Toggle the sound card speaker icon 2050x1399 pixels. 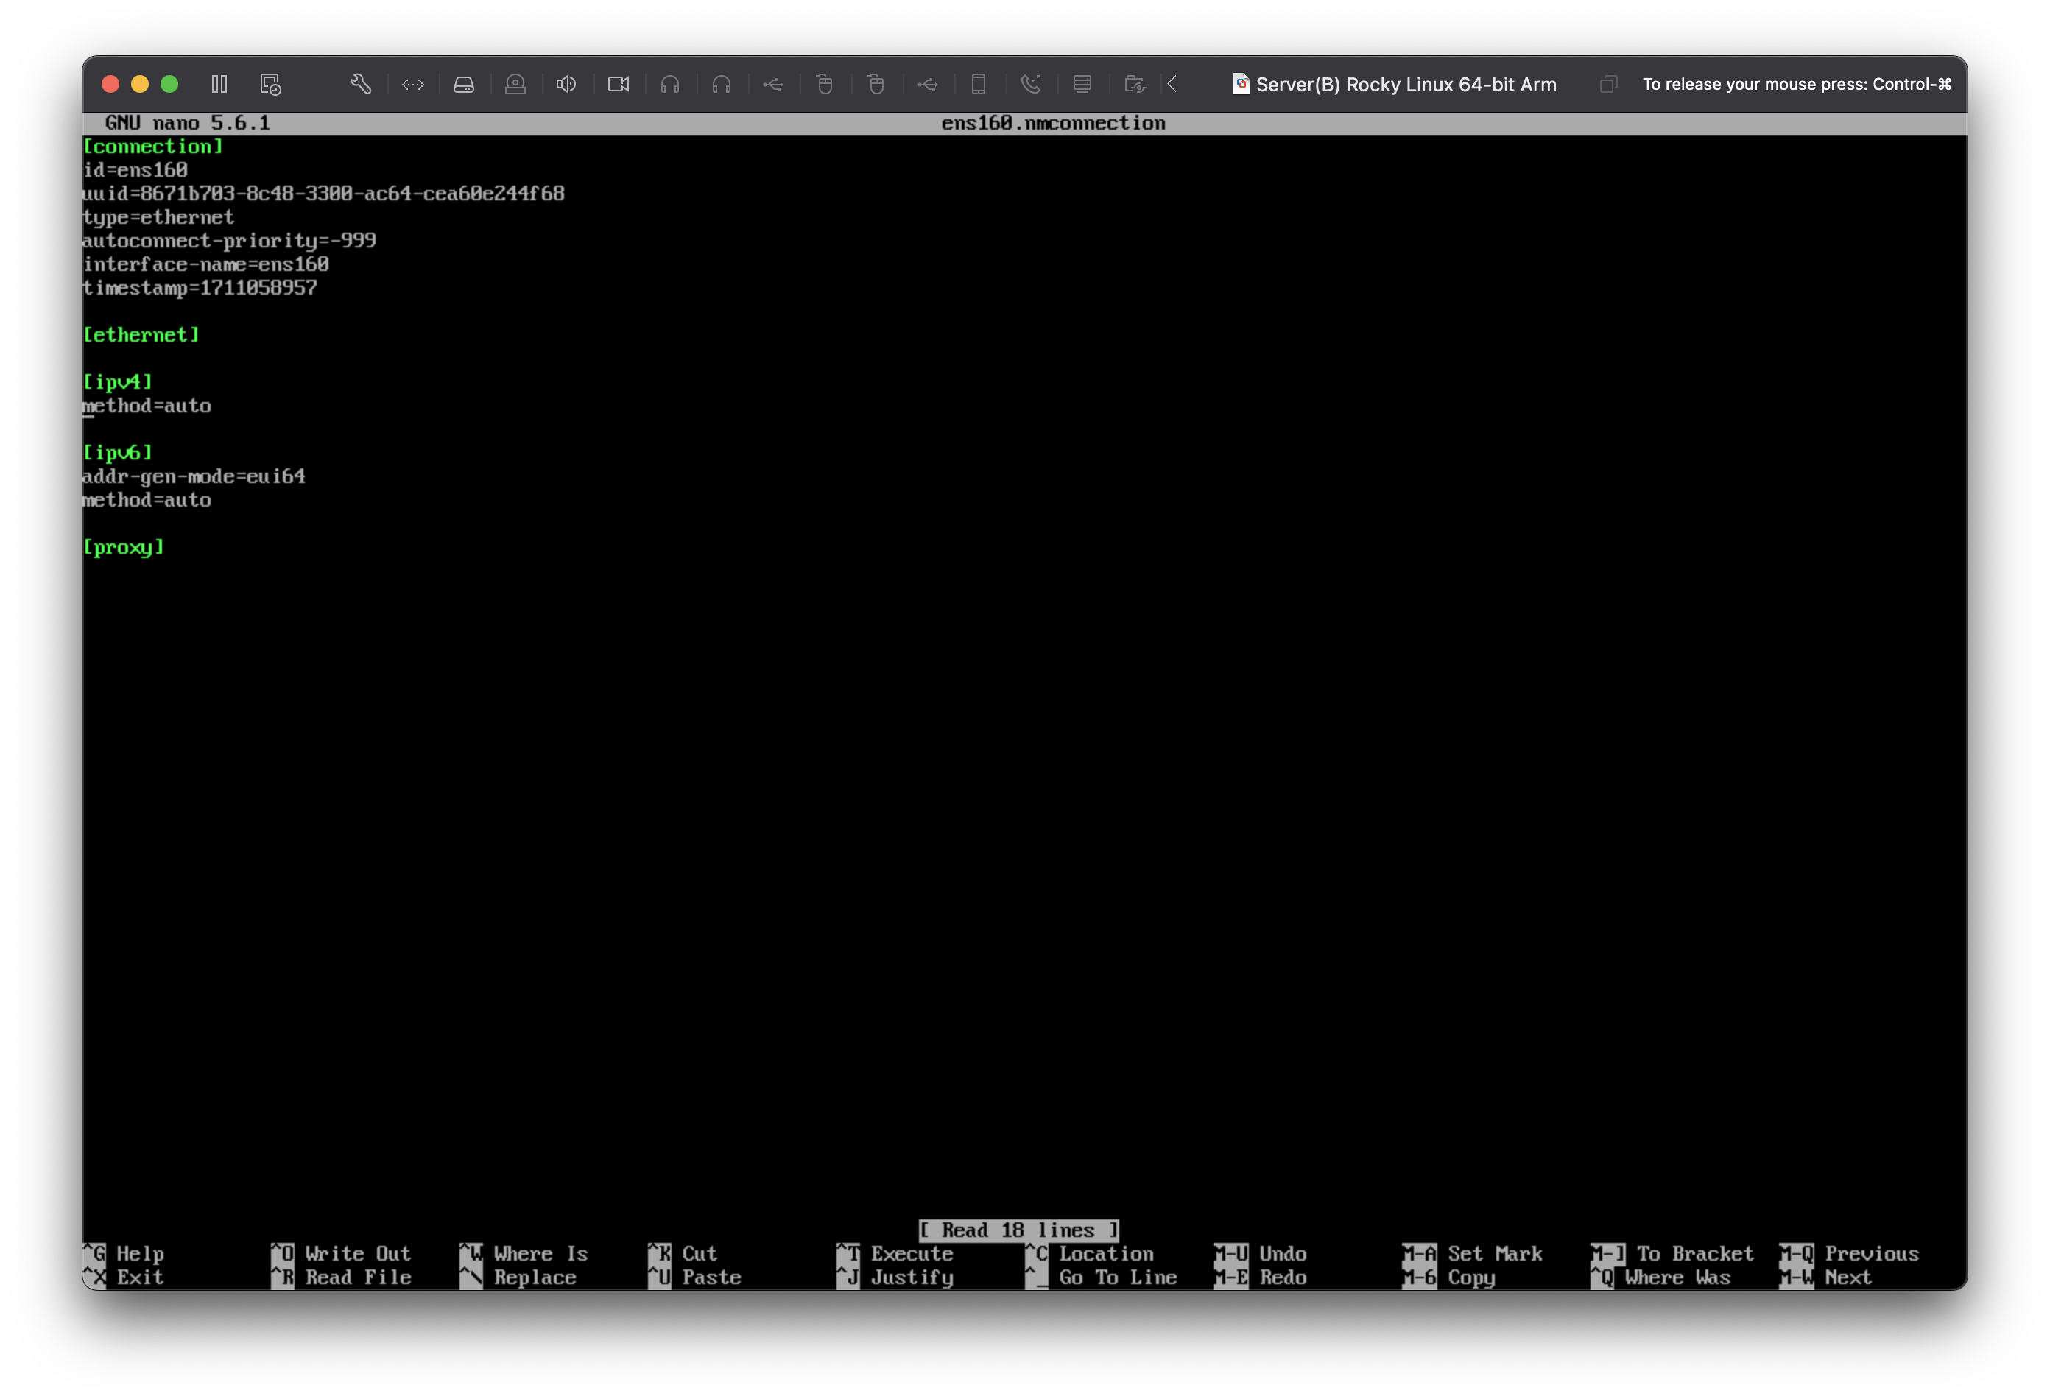tap(566, 84)
